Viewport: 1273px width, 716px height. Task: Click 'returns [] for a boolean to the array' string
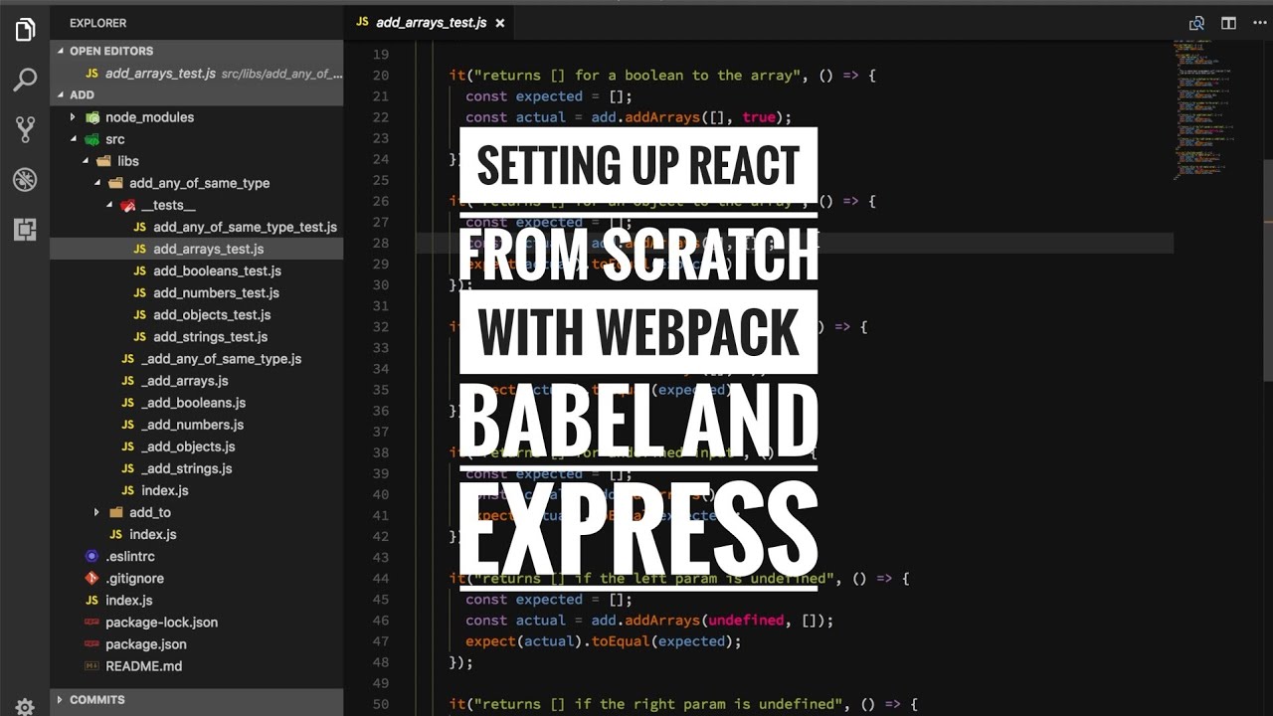pyautogui.click(x=636, y=75)
